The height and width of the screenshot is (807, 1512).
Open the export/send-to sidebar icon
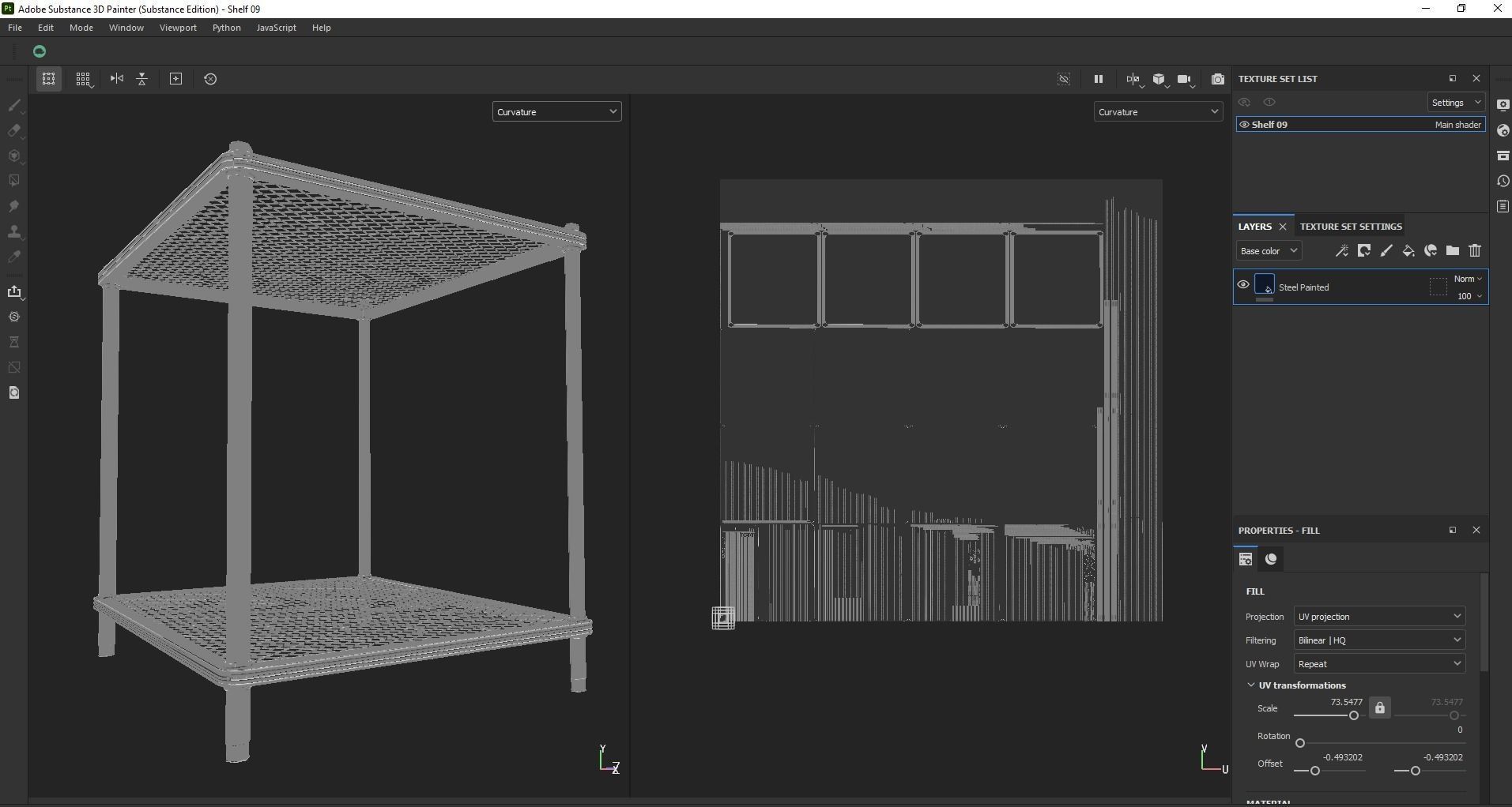pyautogui.click(x=14, y=291)
